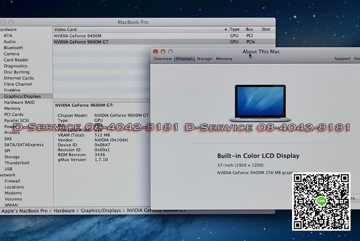Image resolution: width=360 pixels, height=241 pixels.
Task: Select Volumes under Network
Action: click(x=13, y=199)
